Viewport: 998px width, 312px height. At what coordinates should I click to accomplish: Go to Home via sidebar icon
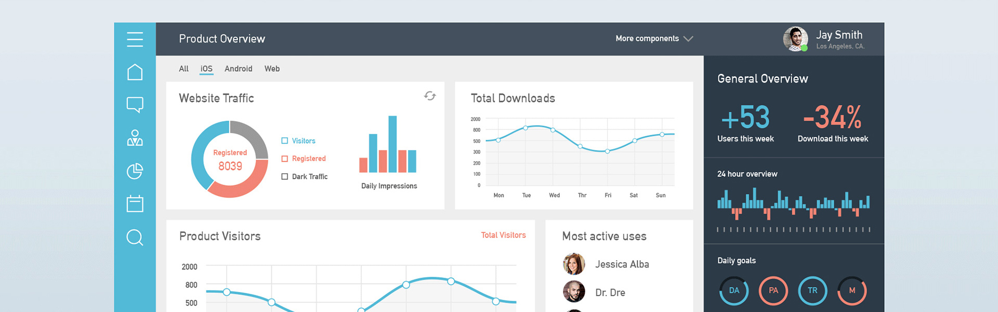point(135,72)
